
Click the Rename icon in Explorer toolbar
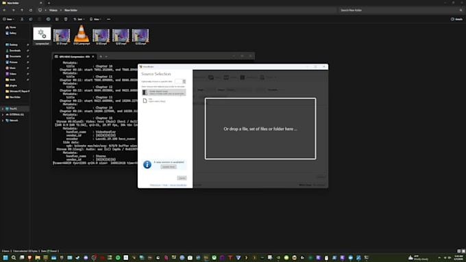coord(48,19)
